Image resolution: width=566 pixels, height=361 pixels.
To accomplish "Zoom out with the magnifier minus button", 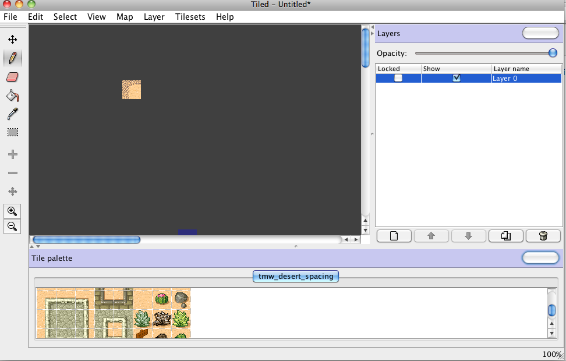I will click(x=12, y=226).
